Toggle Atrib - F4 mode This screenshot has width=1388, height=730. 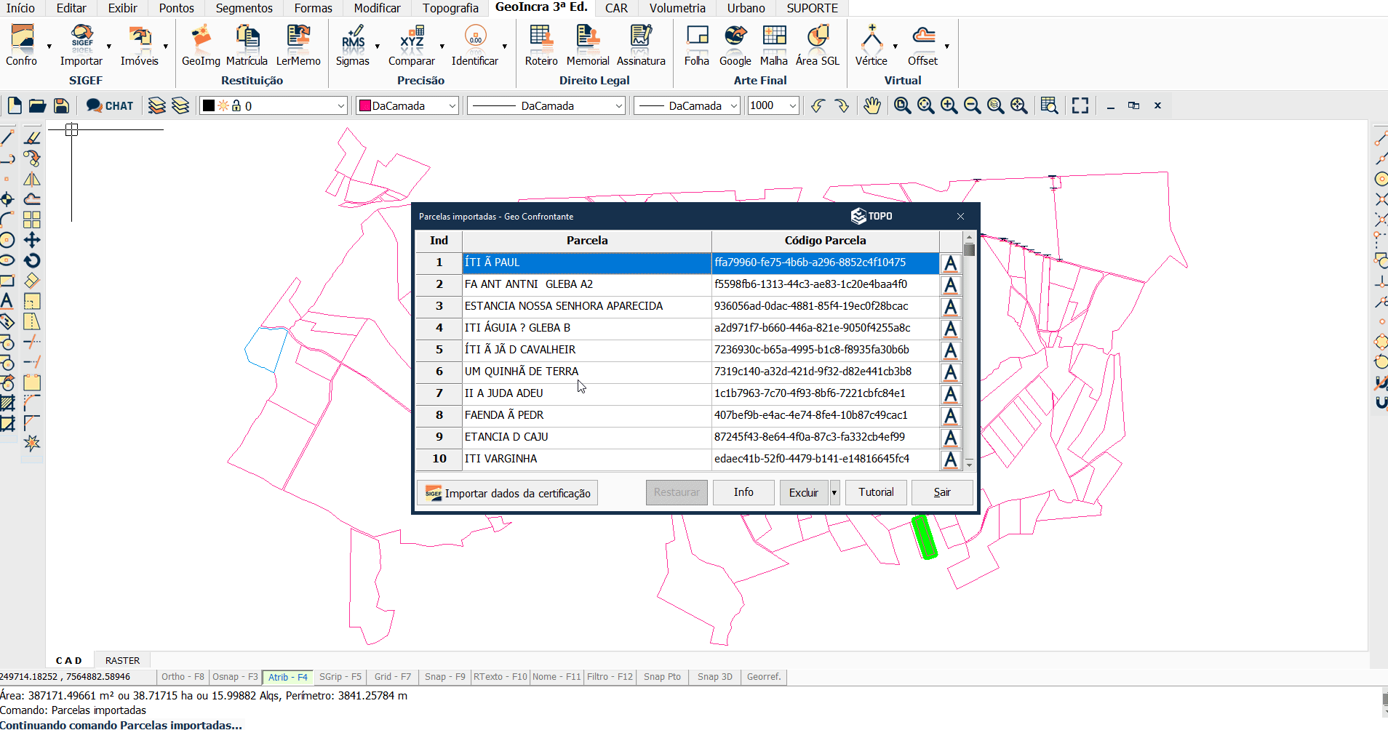(x=288, y=677)
